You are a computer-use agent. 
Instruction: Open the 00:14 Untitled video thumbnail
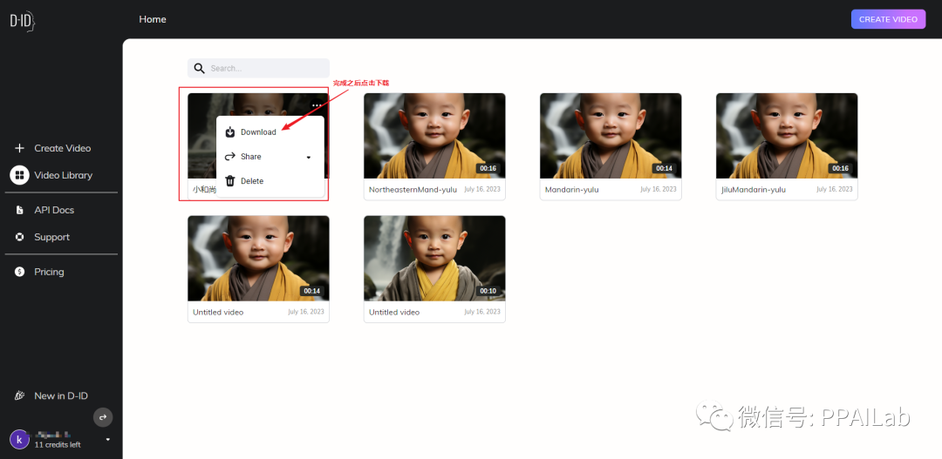coord(258,259)
